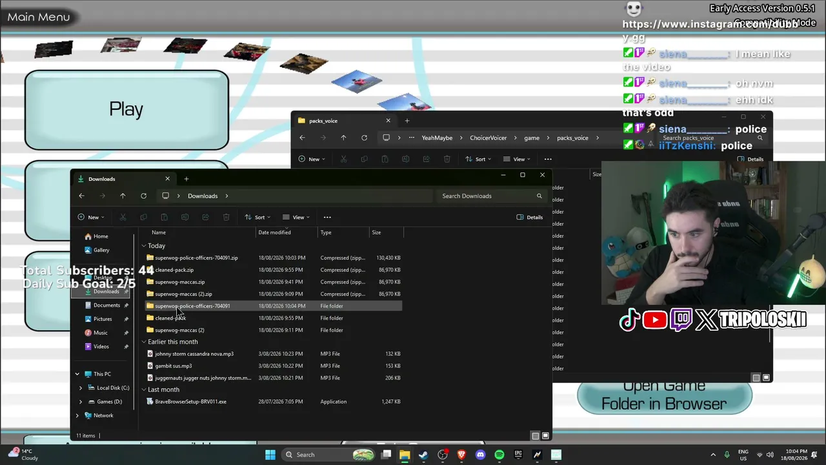The image size is (826, 465).
Task: Select the cleaned-pack.zip file
Action: click(x=273, y=270)
